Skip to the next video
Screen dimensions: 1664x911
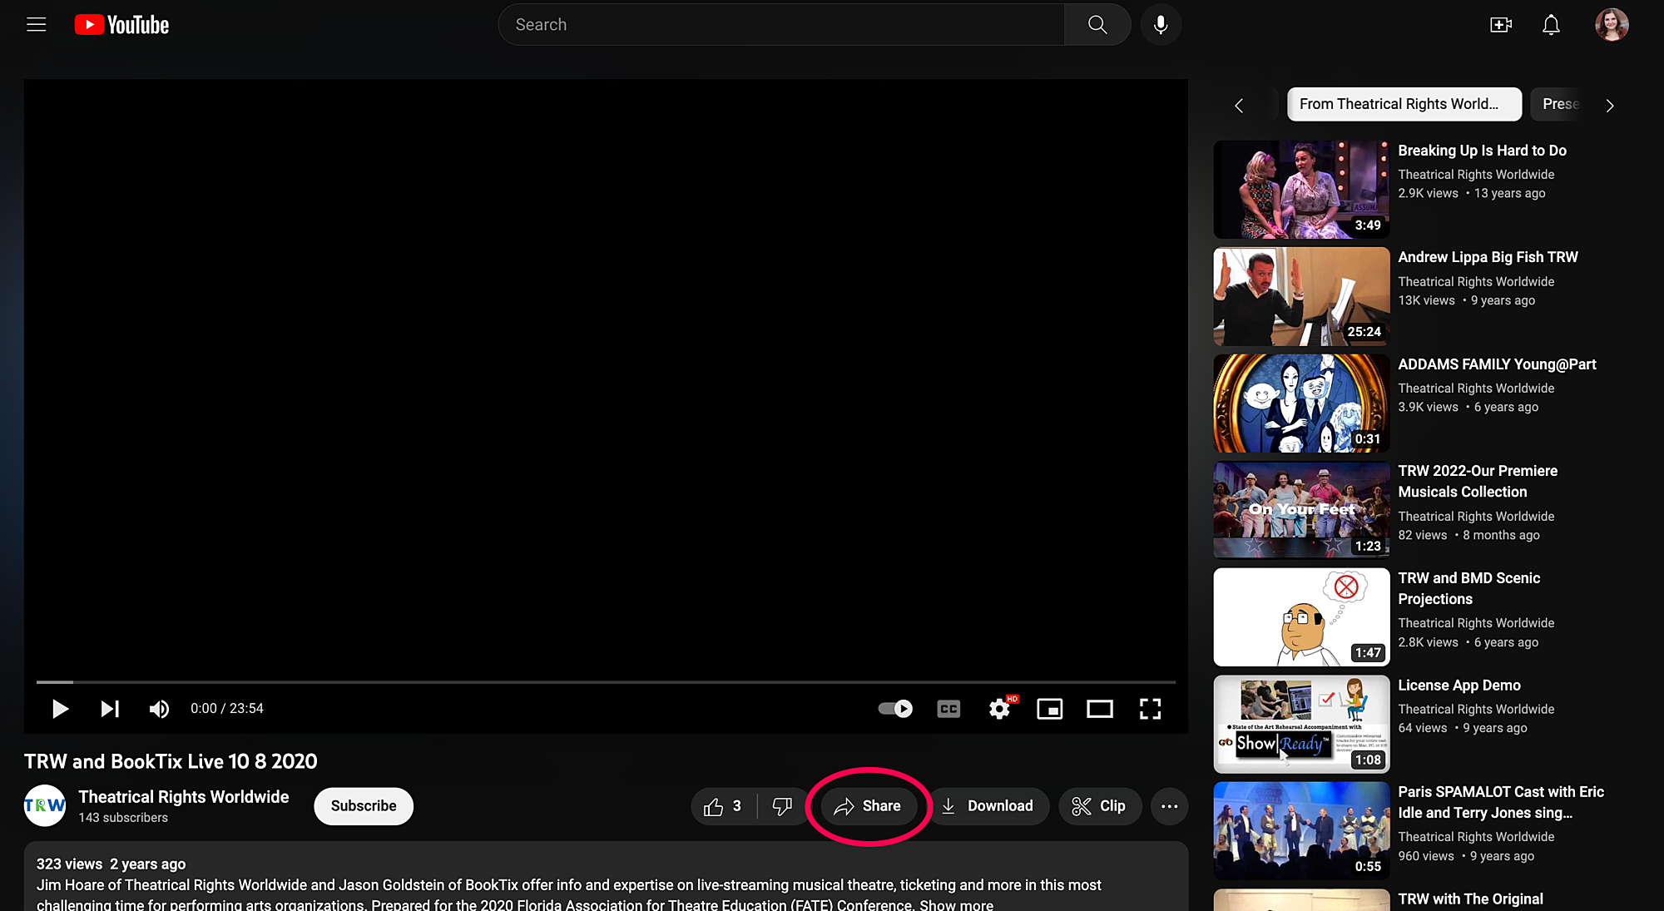(110, 709)
